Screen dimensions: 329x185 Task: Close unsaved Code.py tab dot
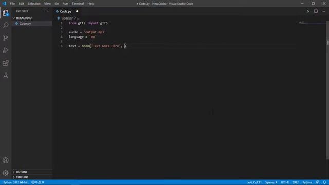pyautogui.click(x=77, y=11)
